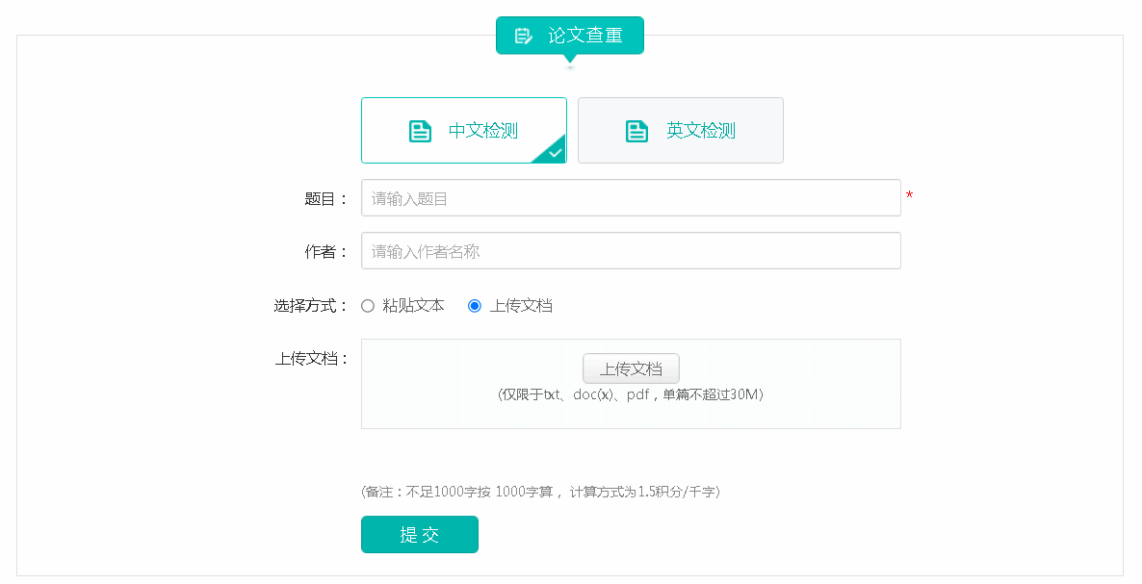Screen dimensions: 1142x584
Task: Click the document icon beside 中文检测
Action: click(420, 131)
